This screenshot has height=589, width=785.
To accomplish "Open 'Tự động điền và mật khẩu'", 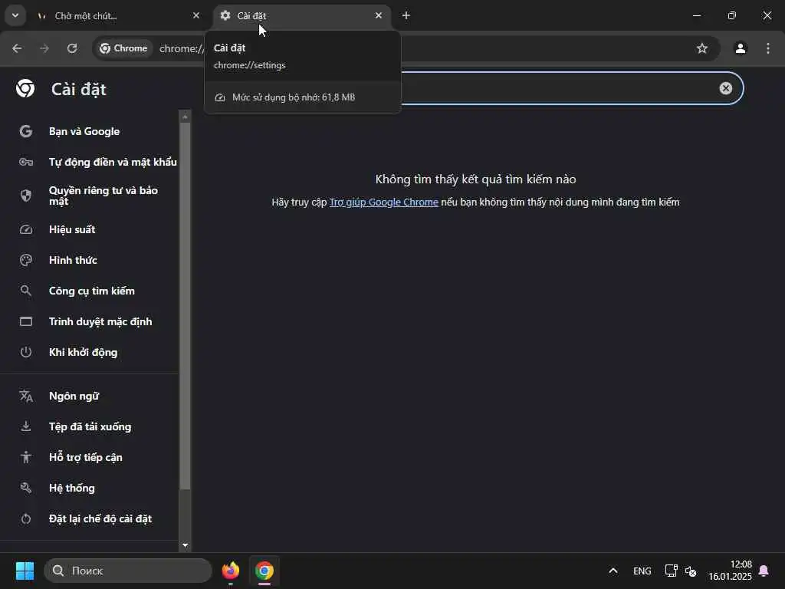I will [x=89, y=162].
